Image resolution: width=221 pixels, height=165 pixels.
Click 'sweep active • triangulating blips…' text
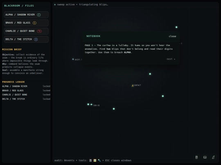click(83, 4)
